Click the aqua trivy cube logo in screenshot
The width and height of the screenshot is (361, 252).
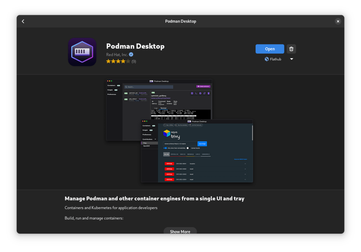[167, 133]
